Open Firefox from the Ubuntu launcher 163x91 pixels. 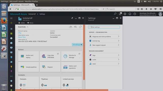click(4, 20)
